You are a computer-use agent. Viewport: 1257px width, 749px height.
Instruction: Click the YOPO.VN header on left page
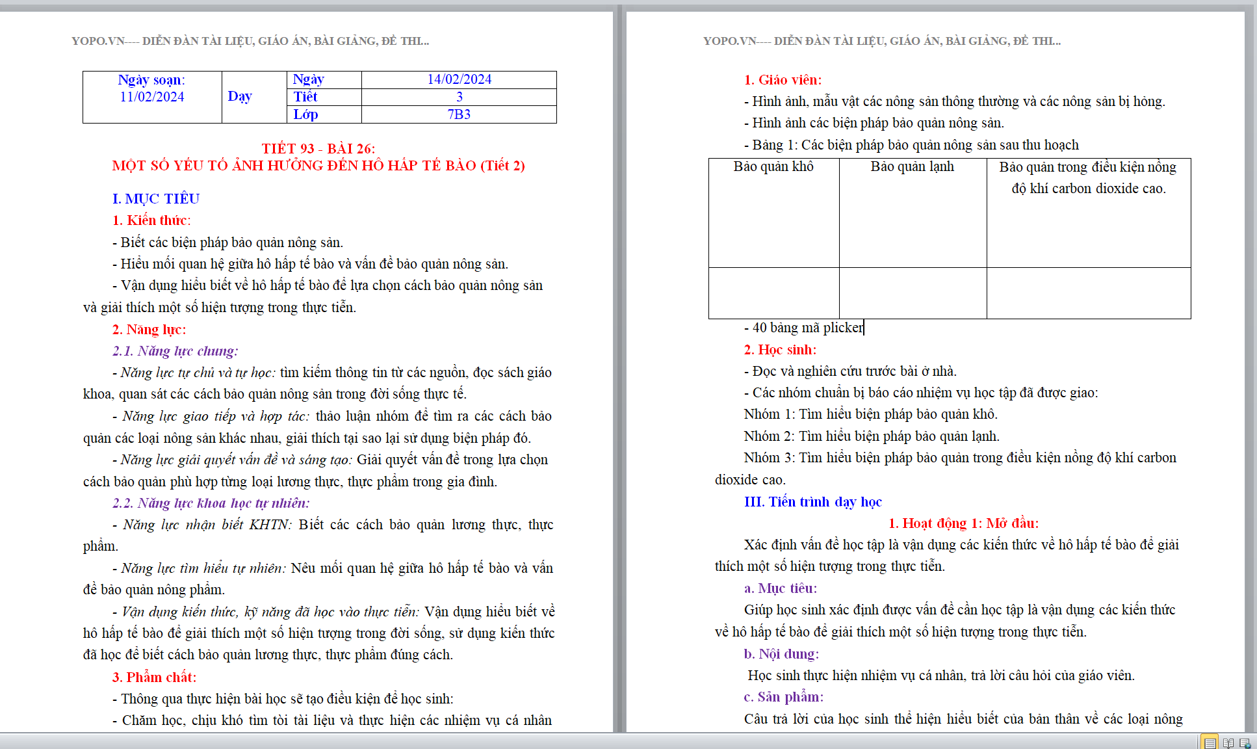coord(250,41)
